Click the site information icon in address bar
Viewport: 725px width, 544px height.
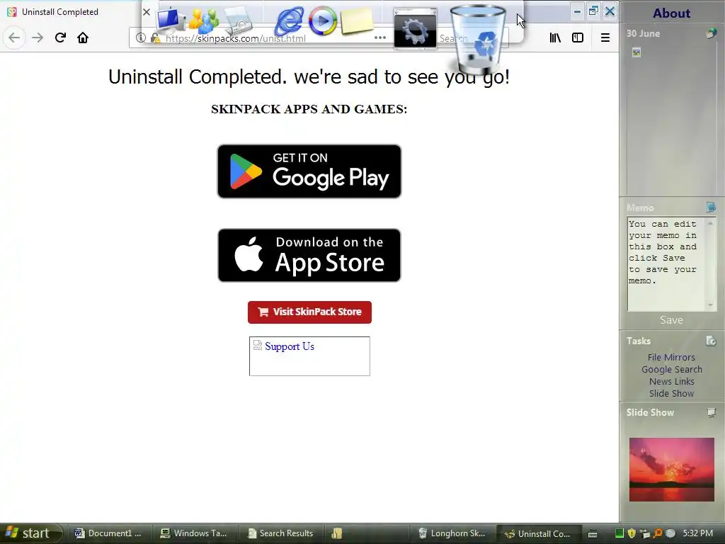coord(141,38)
